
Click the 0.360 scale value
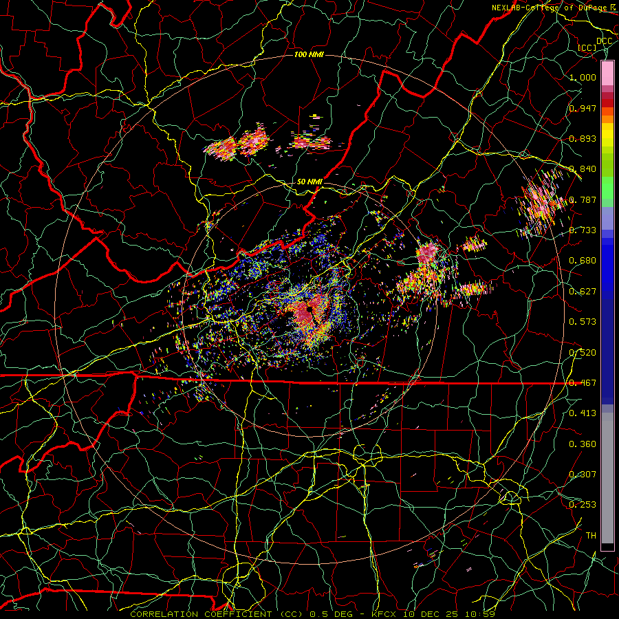pos(583,444)
